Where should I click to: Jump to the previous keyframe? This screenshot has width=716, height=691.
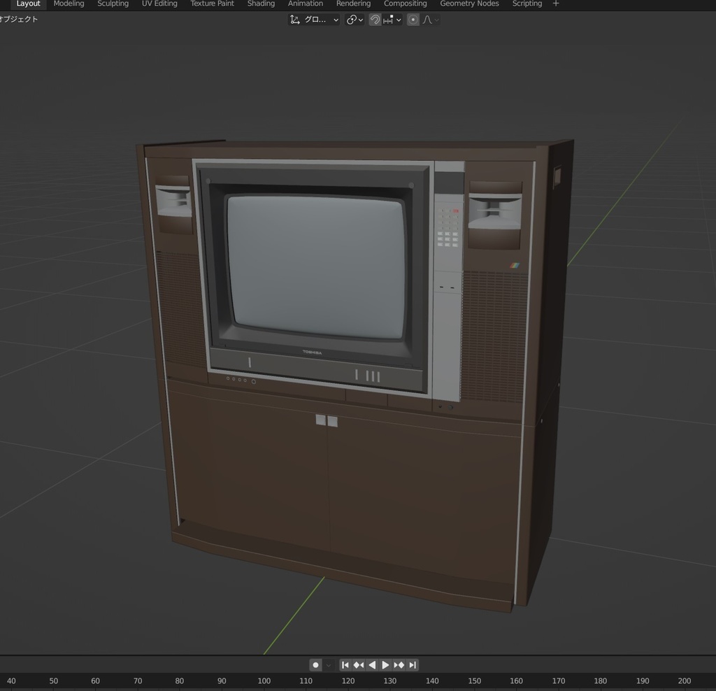(359, 665)
